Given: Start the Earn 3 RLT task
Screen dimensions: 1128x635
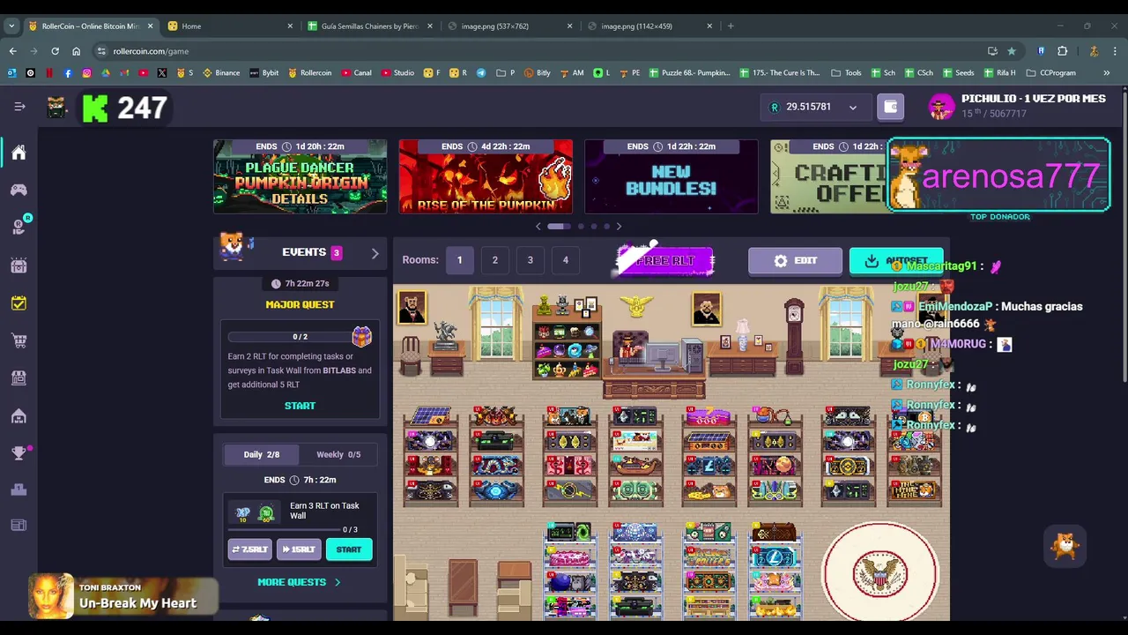Looking at the screenshot, I should click(x=349, y=549).
